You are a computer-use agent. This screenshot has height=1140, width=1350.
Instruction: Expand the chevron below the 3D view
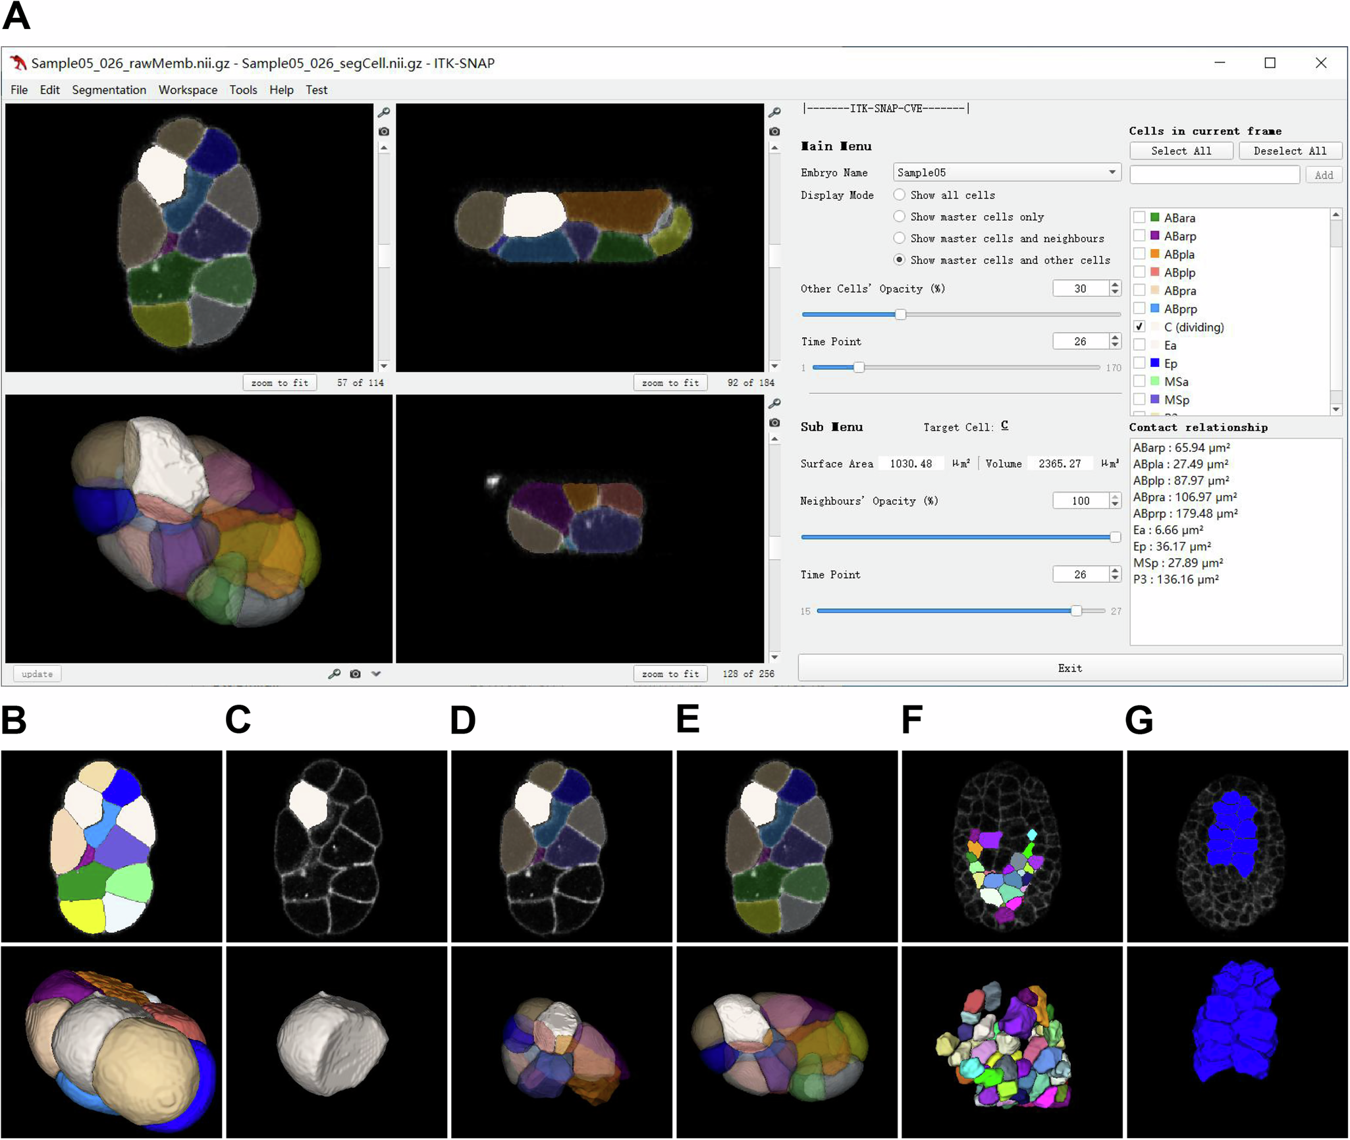pyautogui.click(x=376, y=674)
